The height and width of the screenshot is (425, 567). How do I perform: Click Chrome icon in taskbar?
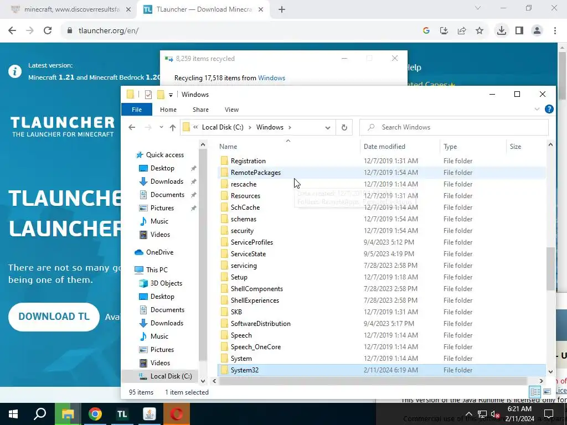95,414
